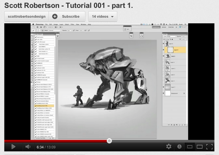Open the Apple menu
The width and height of the screenshot is (219, 155).
[x=33, y=24]
